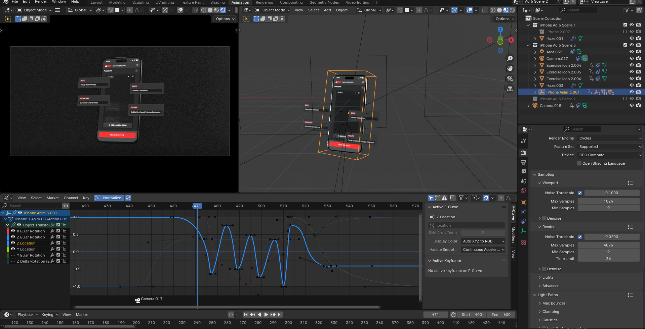Enable only-selected arrow filter in graph editor
This screenshot has height=329, width=645.
[x=431, y=198]
